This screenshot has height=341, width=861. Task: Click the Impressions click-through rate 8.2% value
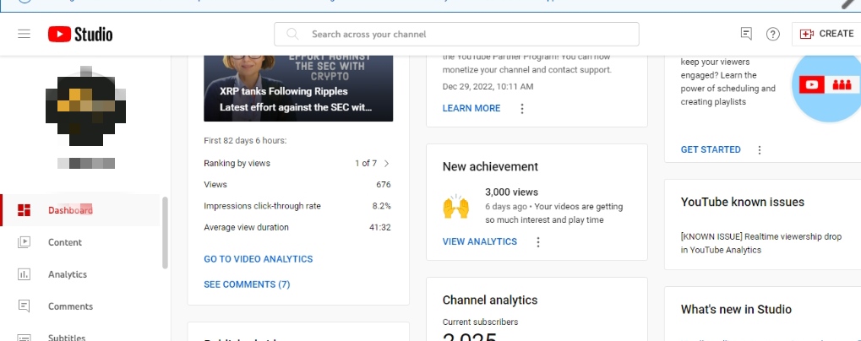pos(381,206)
